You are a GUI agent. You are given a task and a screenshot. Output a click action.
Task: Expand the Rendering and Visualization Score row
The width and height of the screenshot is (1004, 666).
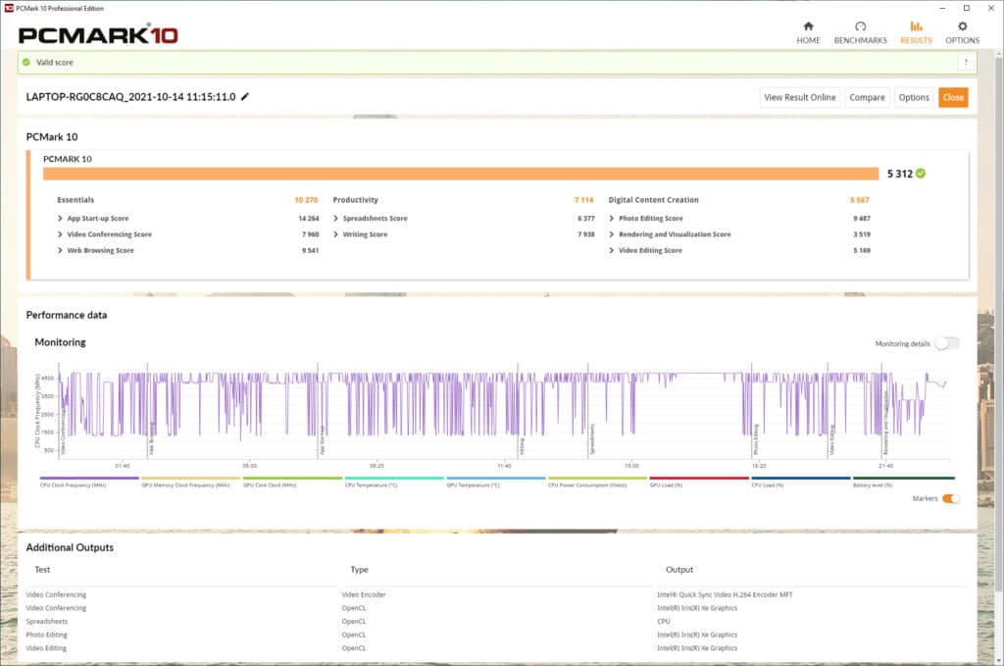tap(612, 234)
